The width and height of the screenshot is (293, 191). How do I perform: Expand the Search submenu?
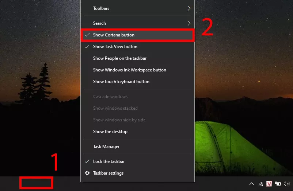click(137, 23)
